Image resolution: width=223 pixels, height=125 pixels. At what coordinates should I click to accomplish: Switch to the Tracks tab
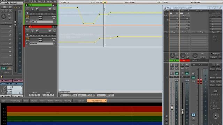coord(43,101)
